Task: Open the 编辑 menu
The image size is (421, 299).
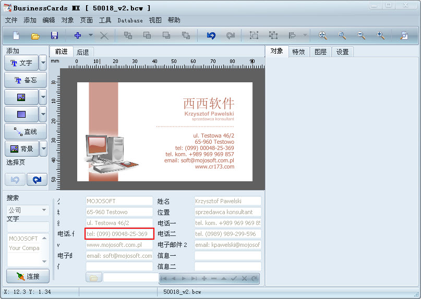Action: click(x=49, y=20)
